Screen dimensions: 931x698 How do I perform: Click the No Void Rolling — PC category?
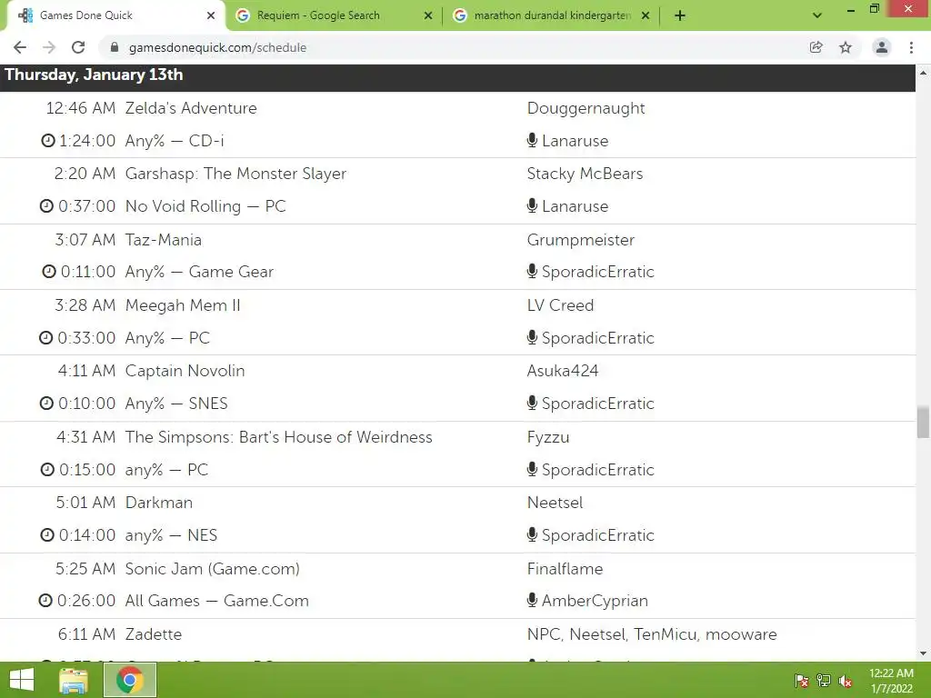(205, 206)
